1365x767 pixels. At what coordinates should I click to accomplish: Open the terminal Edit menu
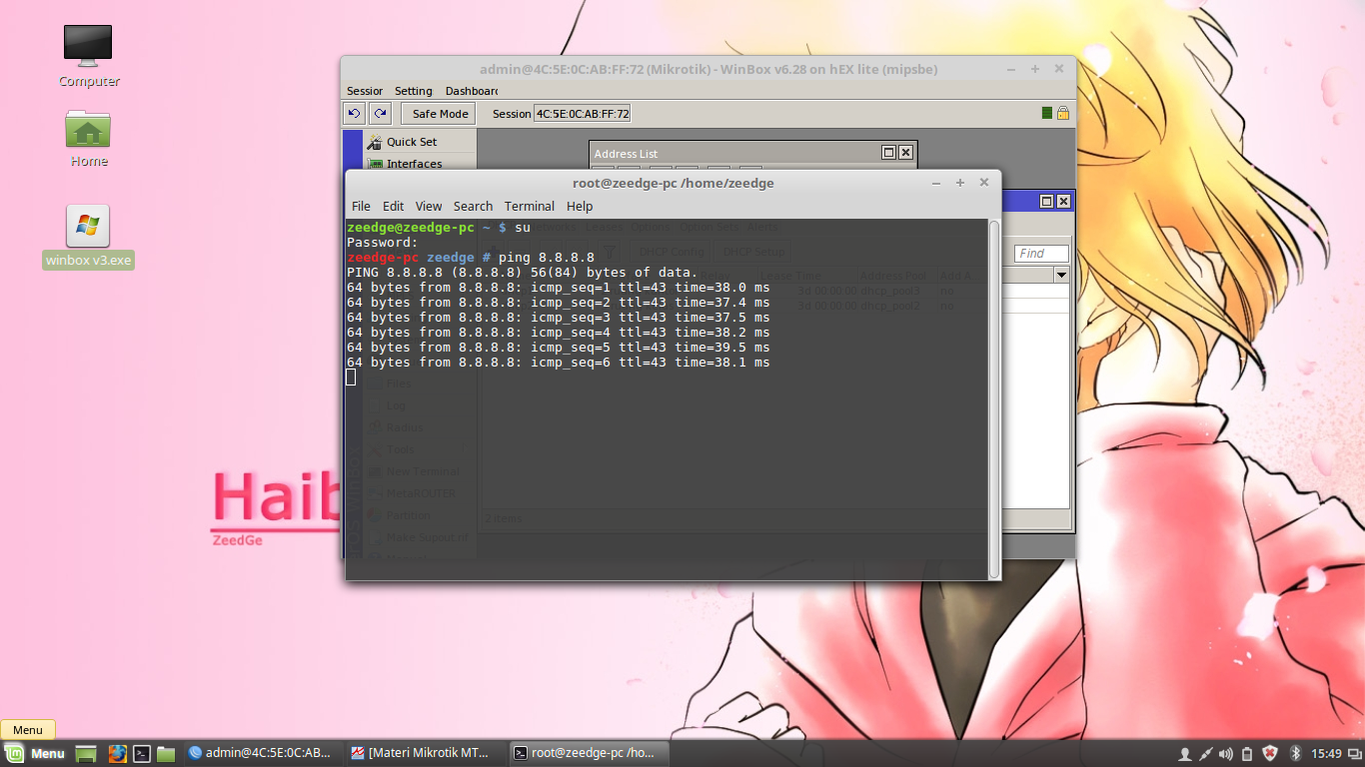(x=394, y=206)
